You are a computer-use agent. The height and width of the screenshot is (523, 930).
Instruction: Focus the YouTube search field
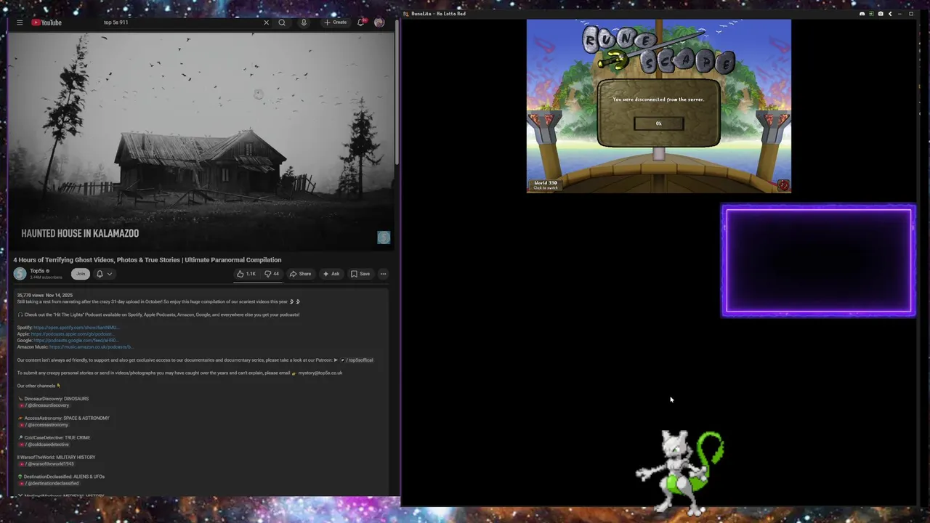tap(182, 23)
